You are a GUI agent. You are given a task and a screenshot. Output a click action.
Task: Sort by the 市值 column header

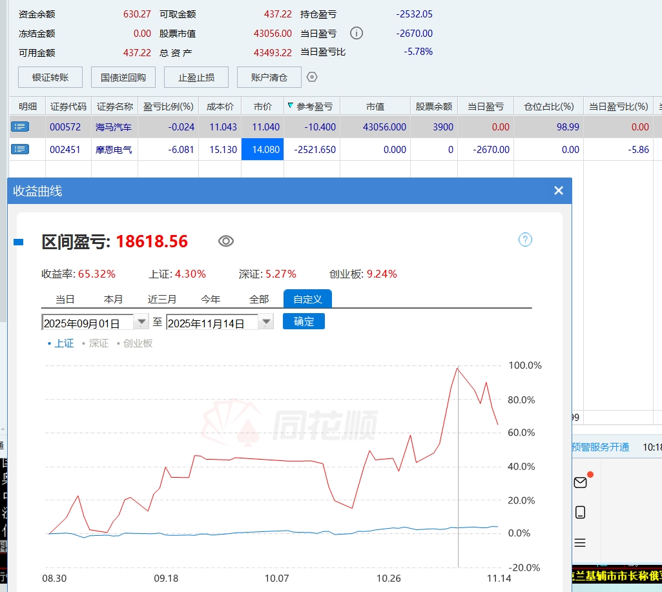point(375,107)
